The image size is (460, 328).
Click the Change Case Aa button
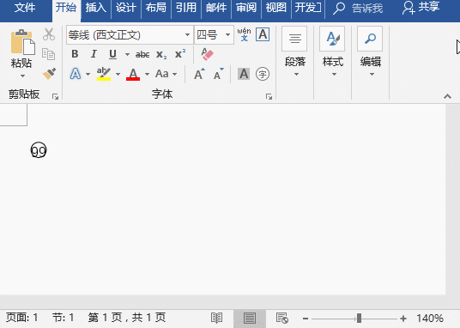(x=162, y=74)
